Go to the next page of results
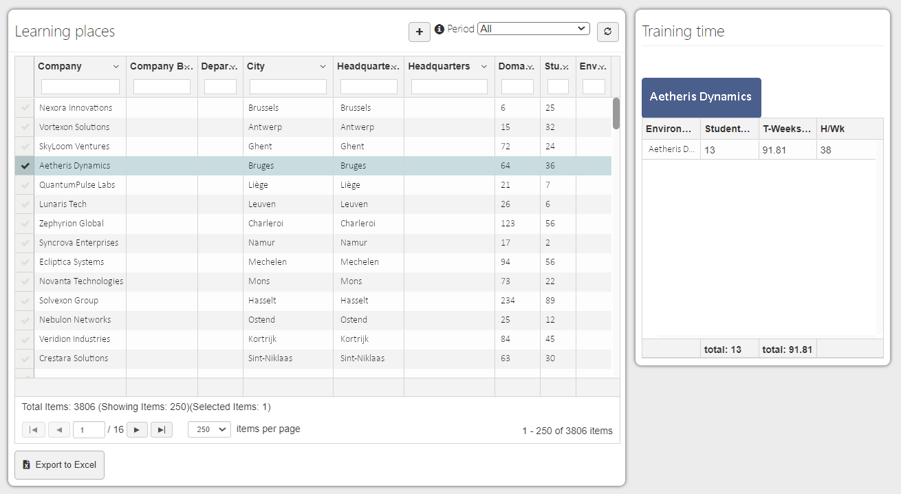 [137, 429]
